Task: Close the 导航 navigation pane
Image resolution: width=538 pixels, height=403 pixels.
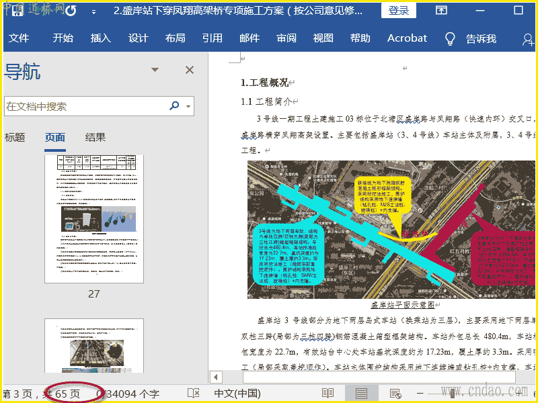Action: [190, 70]
